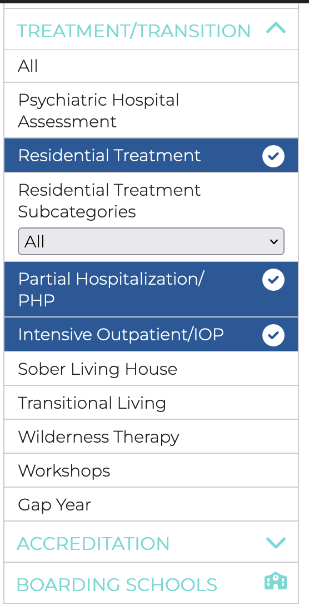Open the Residential Treatment Subcategories dropdown
The height and width of the screenshot is (615, 309).
click(151, 241)
